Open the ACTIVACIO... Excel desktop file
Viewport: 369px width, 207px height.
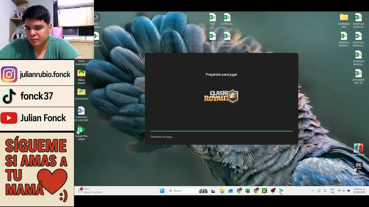227,19
